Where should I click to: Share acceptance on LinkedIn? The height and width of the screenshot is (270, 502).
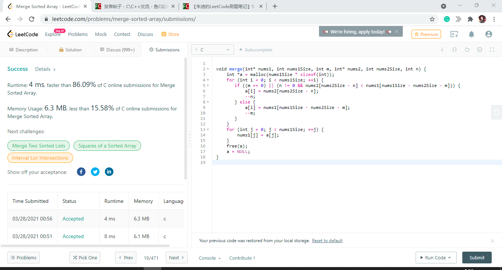pos(109,172)
